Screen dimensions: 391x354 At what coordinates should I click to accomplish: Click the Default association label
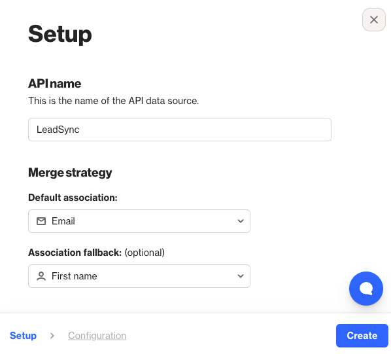coord(73,198)
